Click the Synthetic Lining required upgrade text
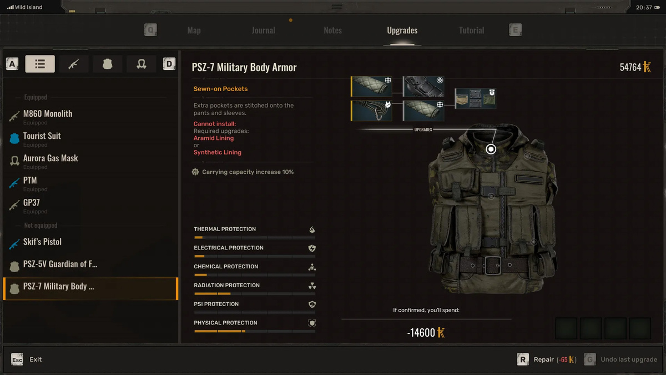This screenshot has width=666, height=375. tap(218, 152)
